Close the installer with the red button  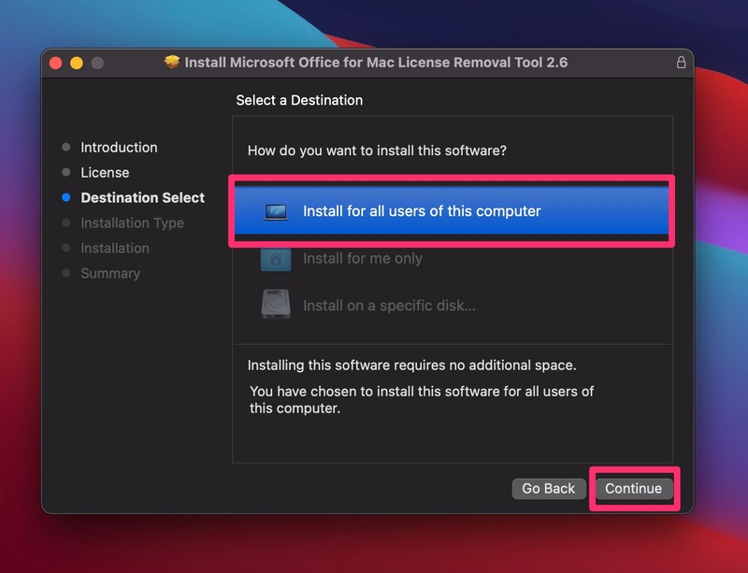pos(56,63)
